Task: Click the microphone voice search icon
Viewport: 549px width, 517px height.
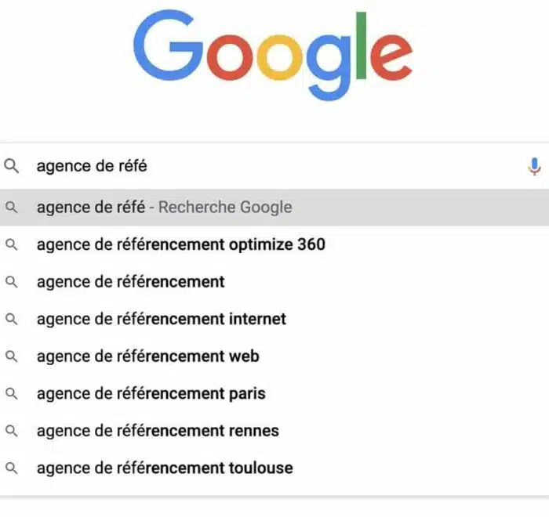Action: click(534, 166)
